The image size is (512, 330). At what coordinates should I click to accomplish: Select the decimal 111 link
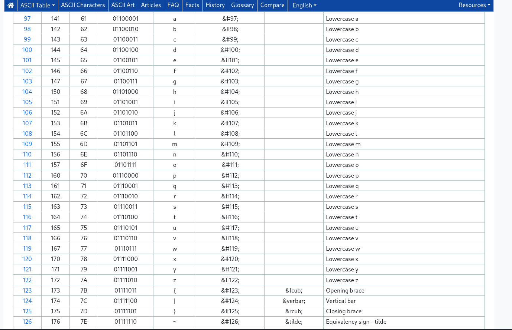[x=27, y=165]
